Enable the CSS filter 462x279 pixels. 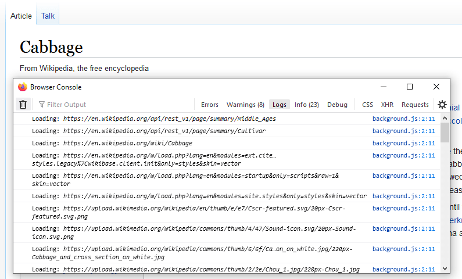click(x=367, y=105)
